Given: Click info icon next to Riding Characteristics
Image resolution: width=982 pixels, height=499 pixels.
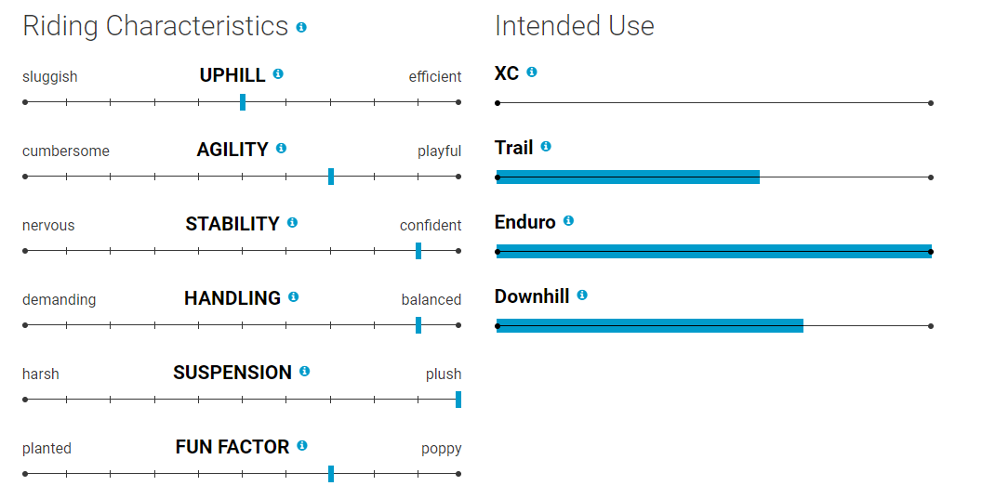Looking at the screenshot, I should point(301,28).
